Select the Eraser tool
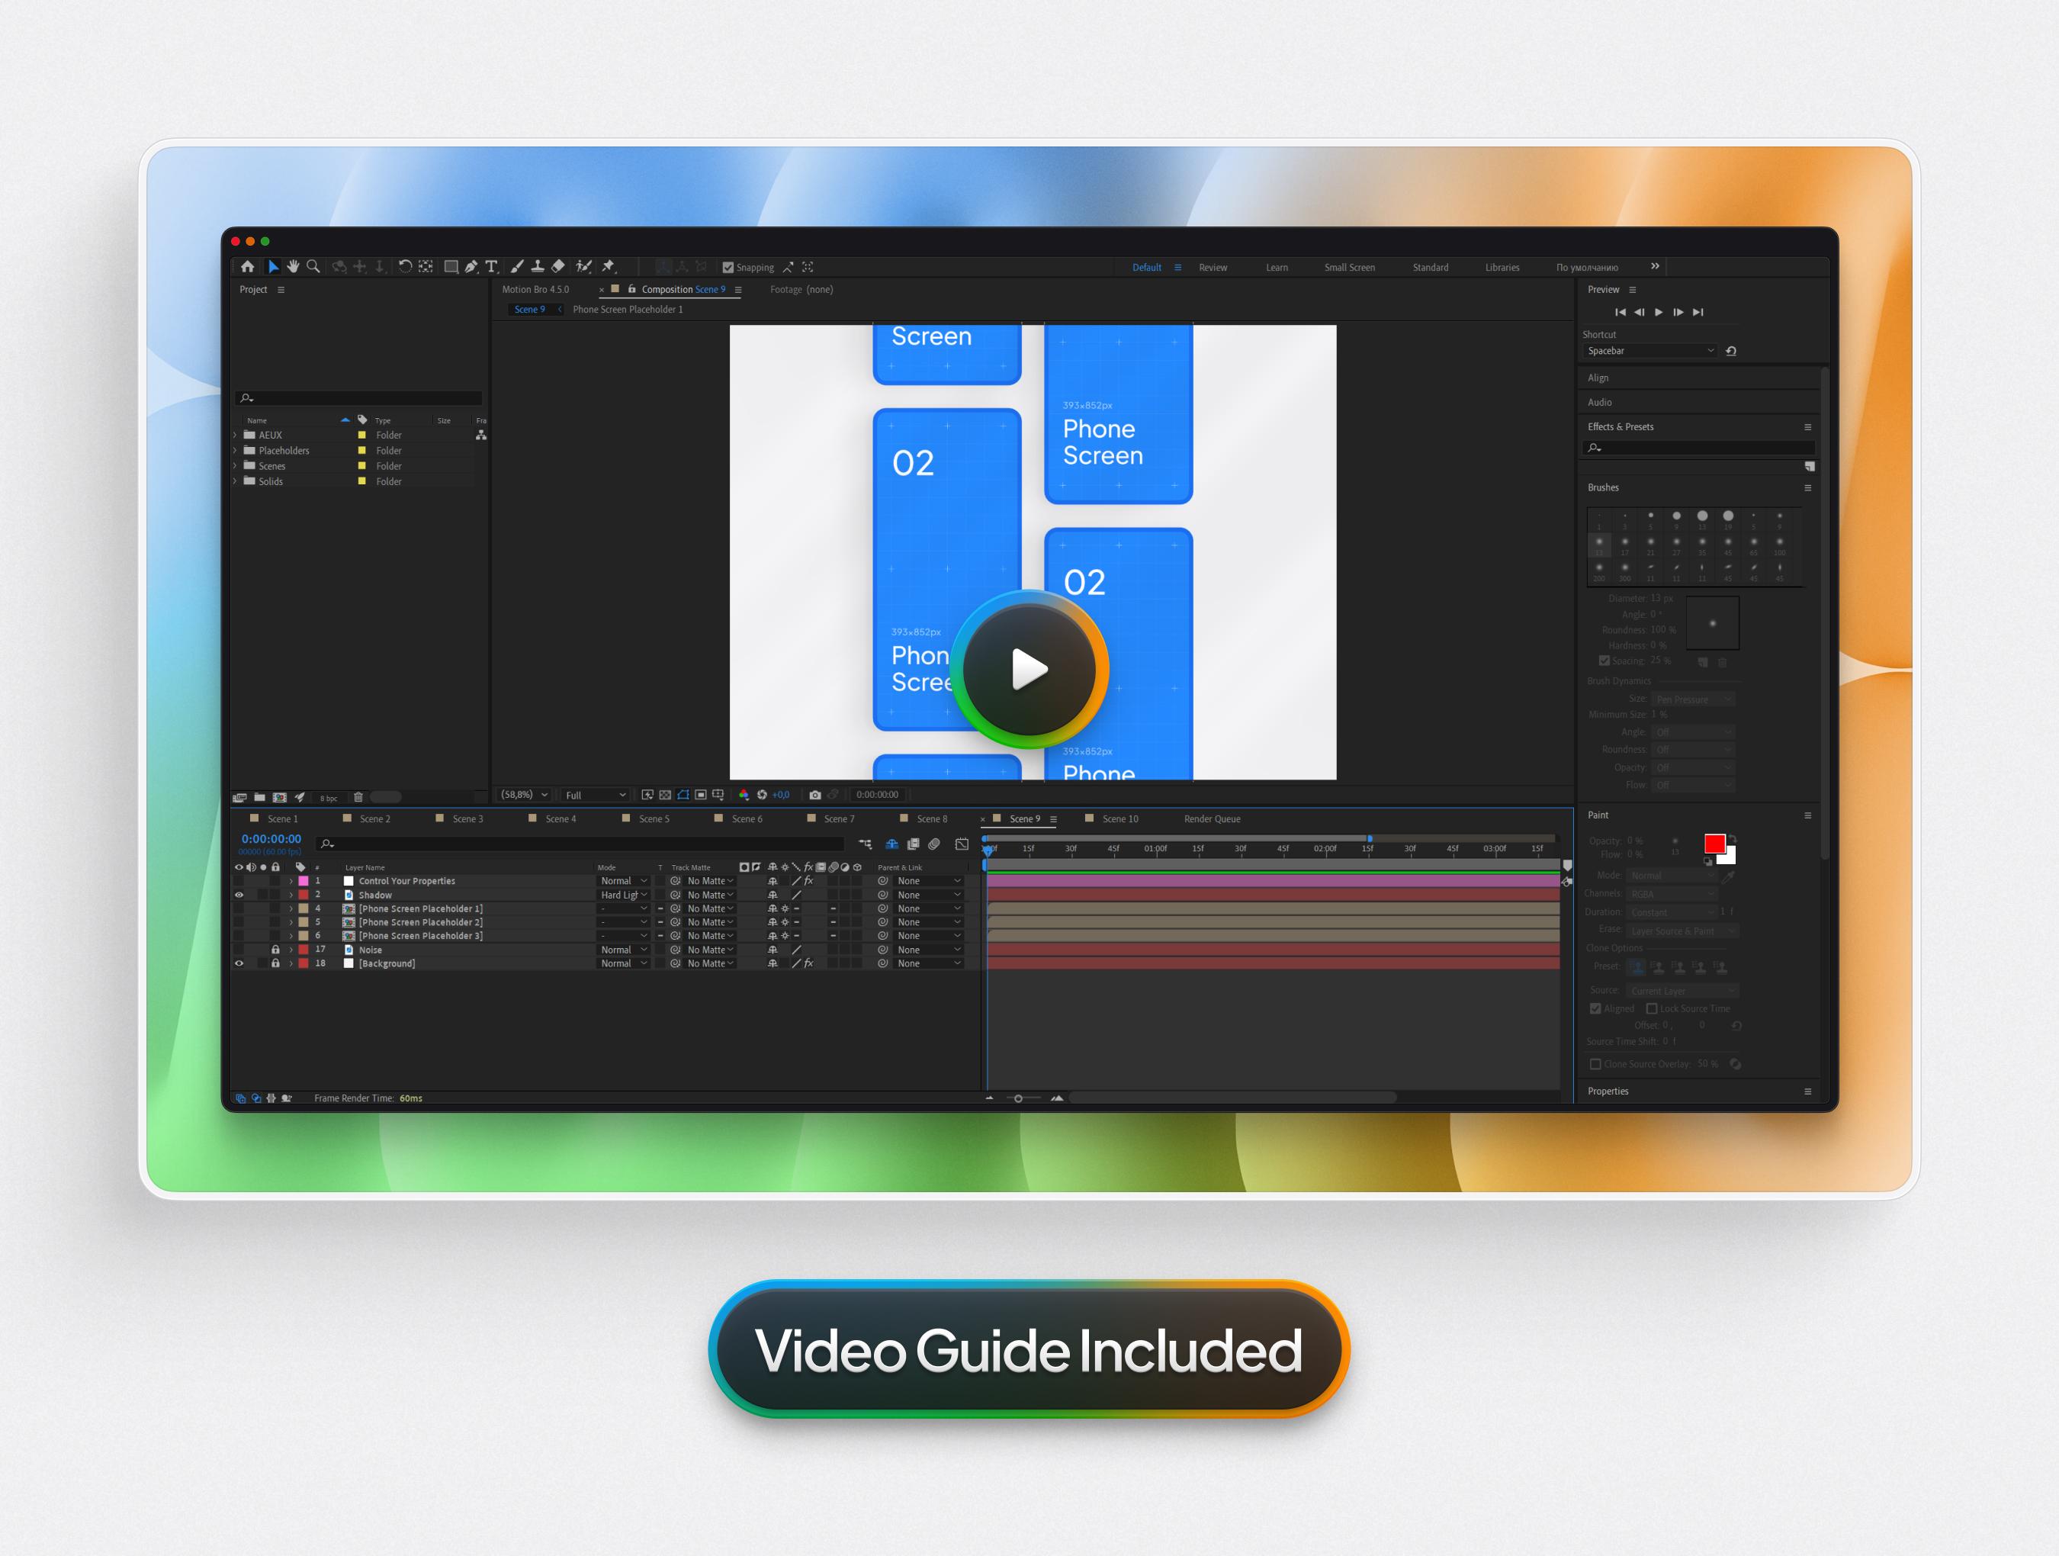 [x=557, y=267]
